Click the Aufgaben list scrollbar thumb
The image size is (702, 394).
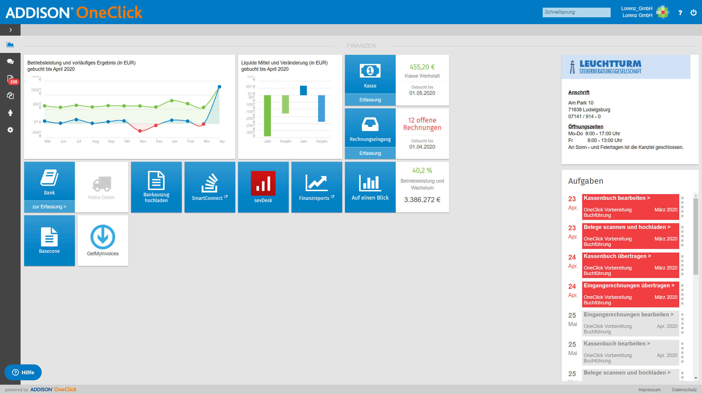(x=696, y=236)
